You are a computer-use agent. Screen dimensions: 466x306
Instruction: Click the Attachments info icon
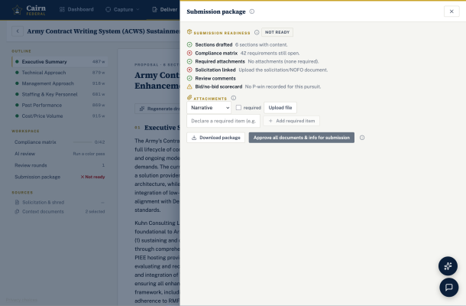point(234,98)
